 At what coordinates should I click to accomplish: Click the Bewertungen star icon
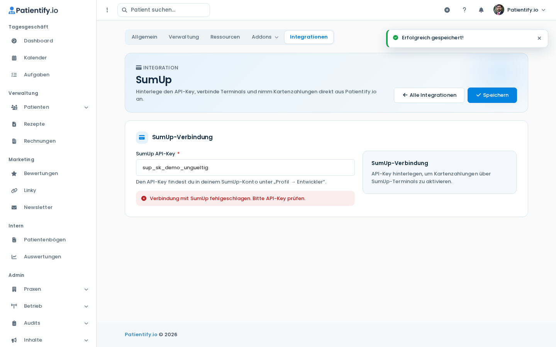(x=14, y=173)
